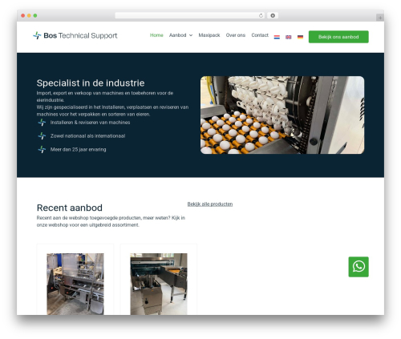Maximize the window with the green button
Viewport: 401px width, 339px height.
point(35,16)
